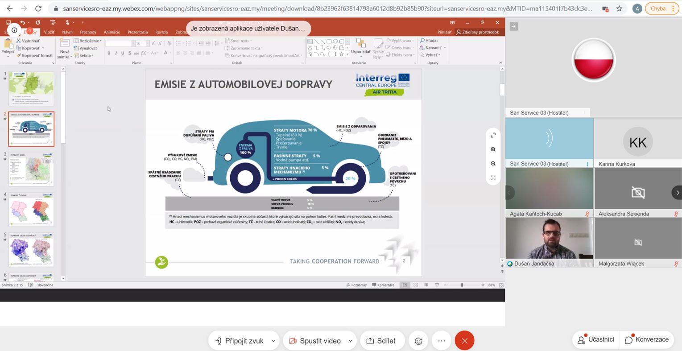Open the Revízia ribbon tab
The image size is (682, 351).
coord(161,32)
